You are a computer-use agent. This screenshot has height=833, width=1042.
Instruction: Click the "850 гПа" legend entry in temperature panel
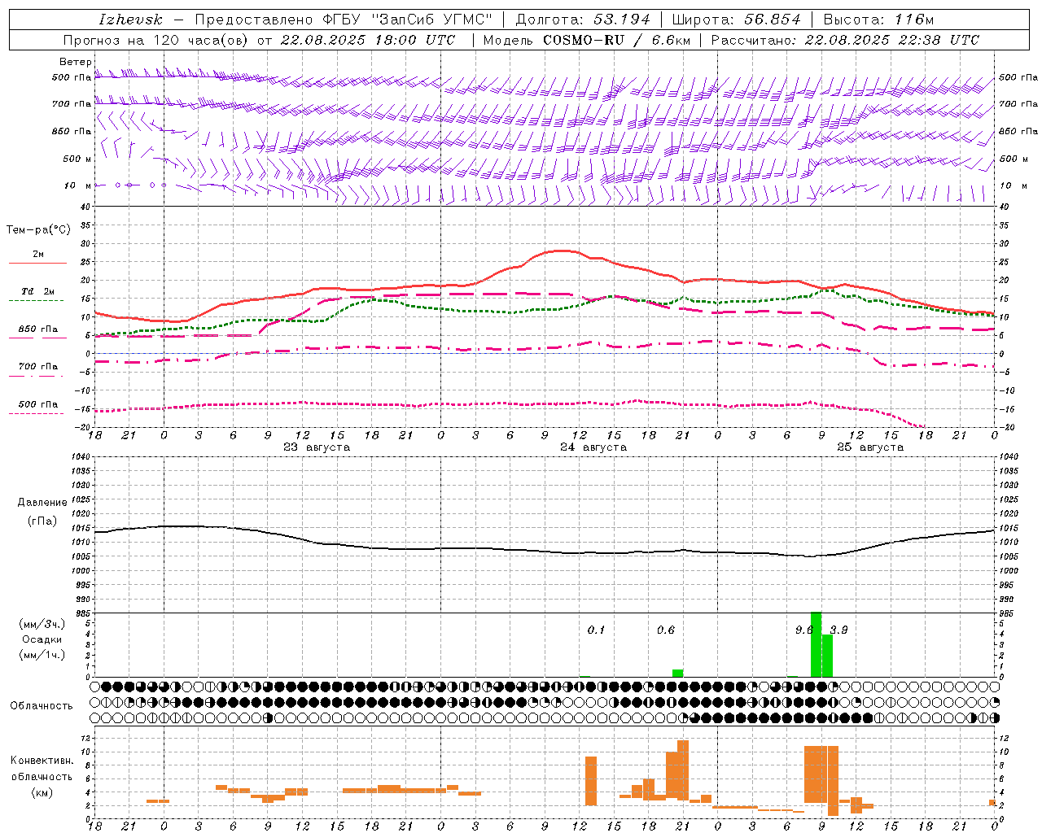[37, 329]
